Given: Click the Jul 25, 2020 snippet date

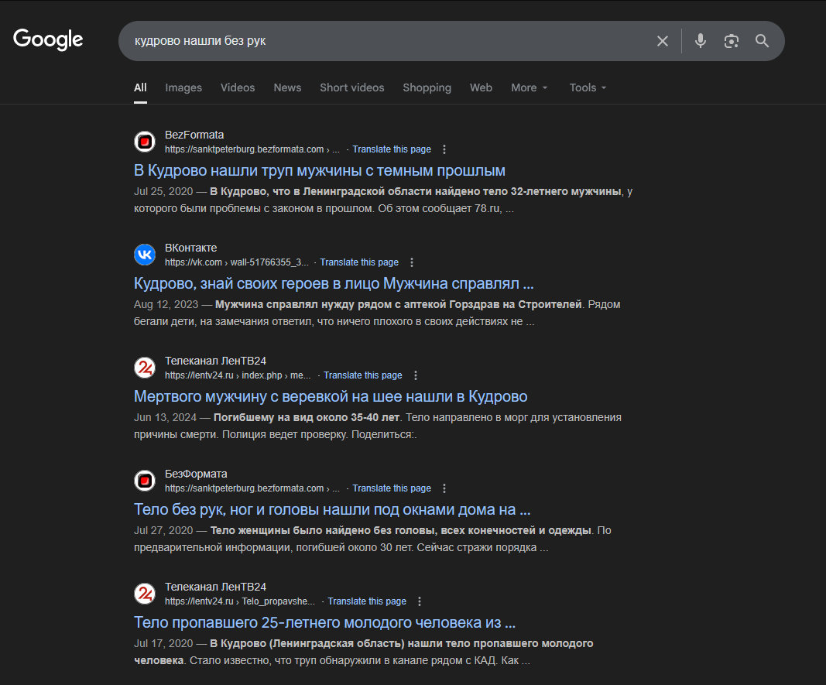Looking at the screenshot, I should 163,192.
